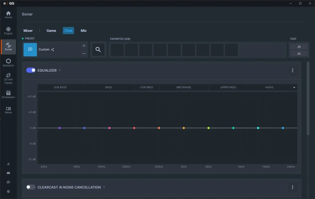Launch the 3D Aim Trainer
The image size is (315, 199).
[x=8, y=79]
